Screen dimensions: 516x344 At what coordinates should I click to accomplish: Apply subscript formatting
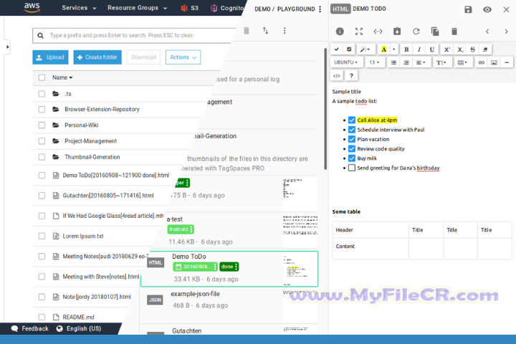click(x=459, y=49)
